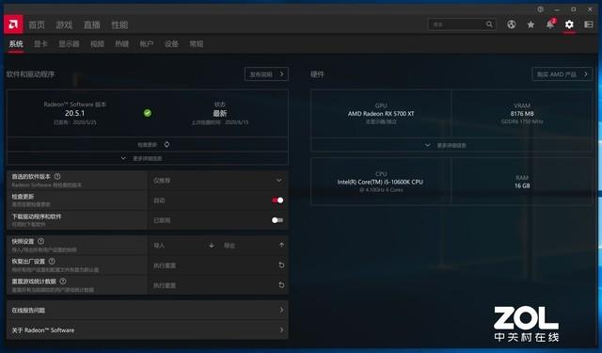This screenshot has height=353, width=602.
Task: Click the help icon beside 首选的软件版本
Action: coord(57,176)
